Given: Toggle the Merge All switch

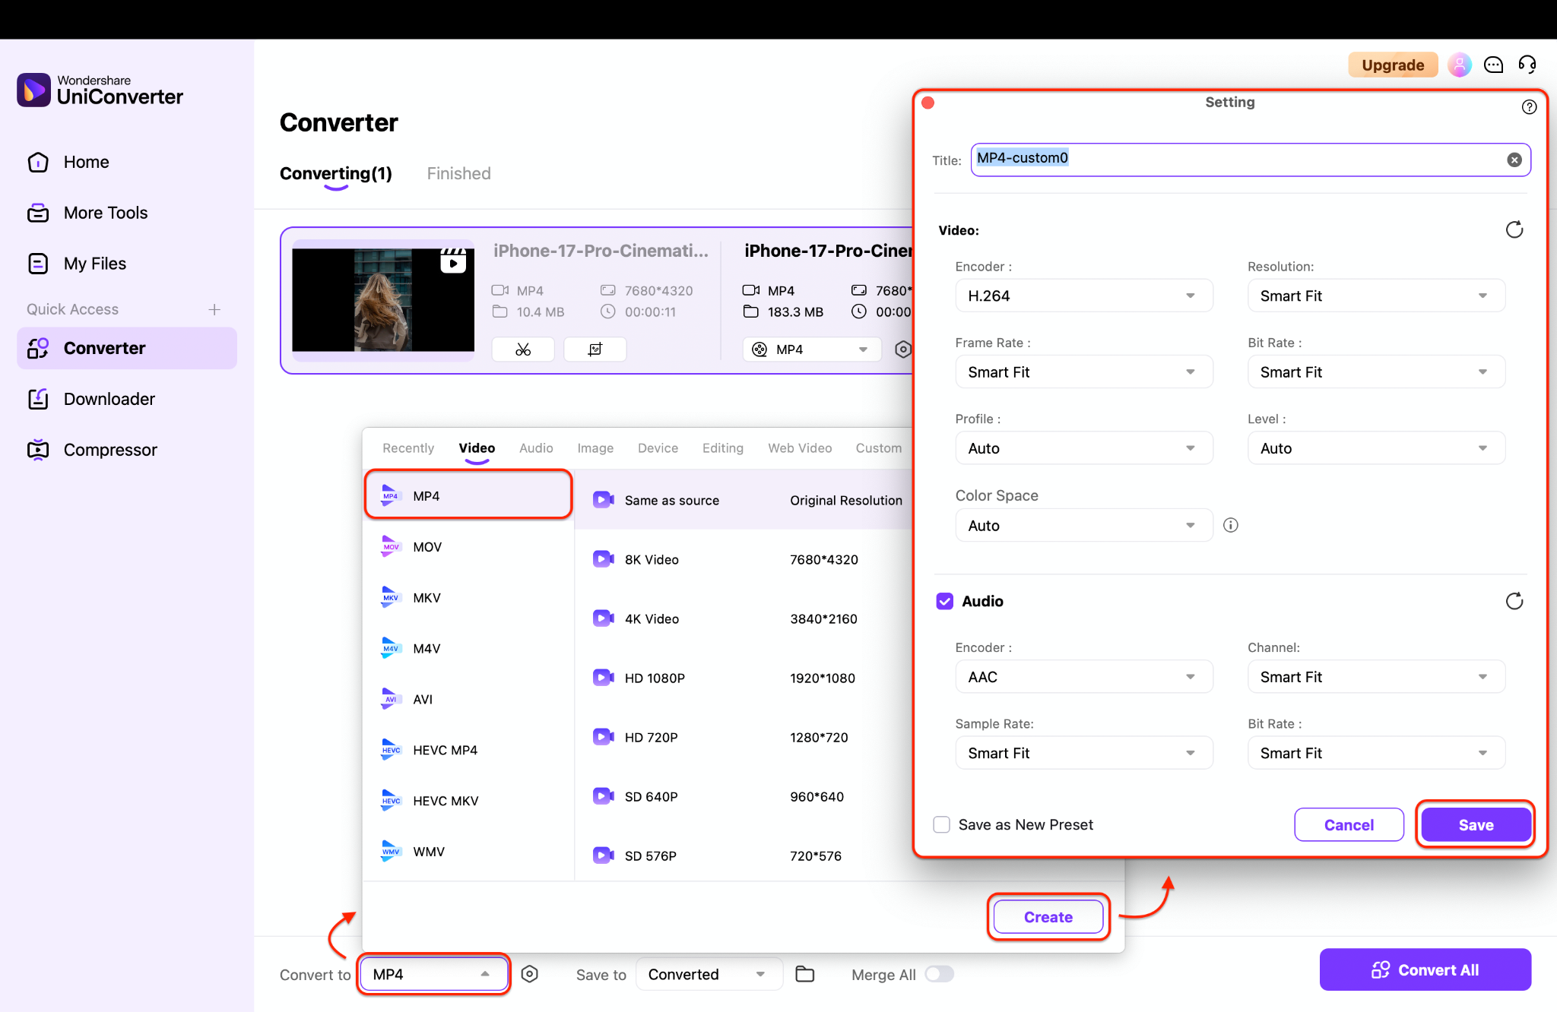Looking at the screenshot, I should coord(939,974).
